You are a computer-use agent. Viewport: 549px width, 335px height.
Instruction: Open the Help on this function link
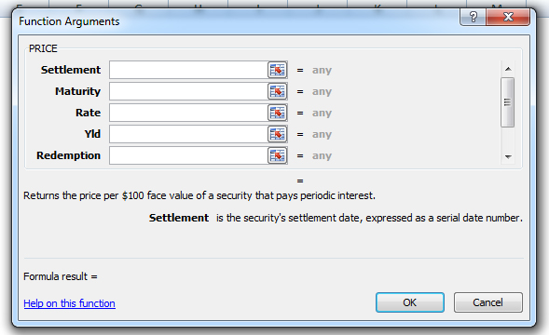pos(69,303)
